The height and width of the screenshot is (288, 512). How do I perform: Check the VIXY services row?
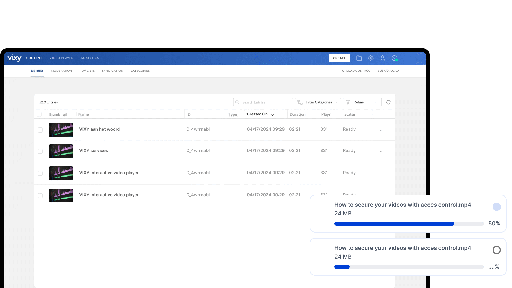click(40, 151)
